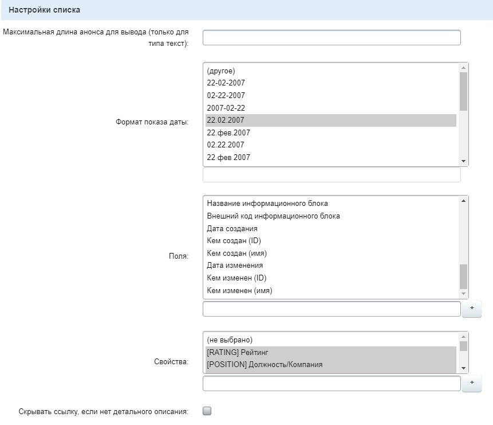Click the maximum announcement length input field
The image size is (493, 425).
tap(332, 38)
